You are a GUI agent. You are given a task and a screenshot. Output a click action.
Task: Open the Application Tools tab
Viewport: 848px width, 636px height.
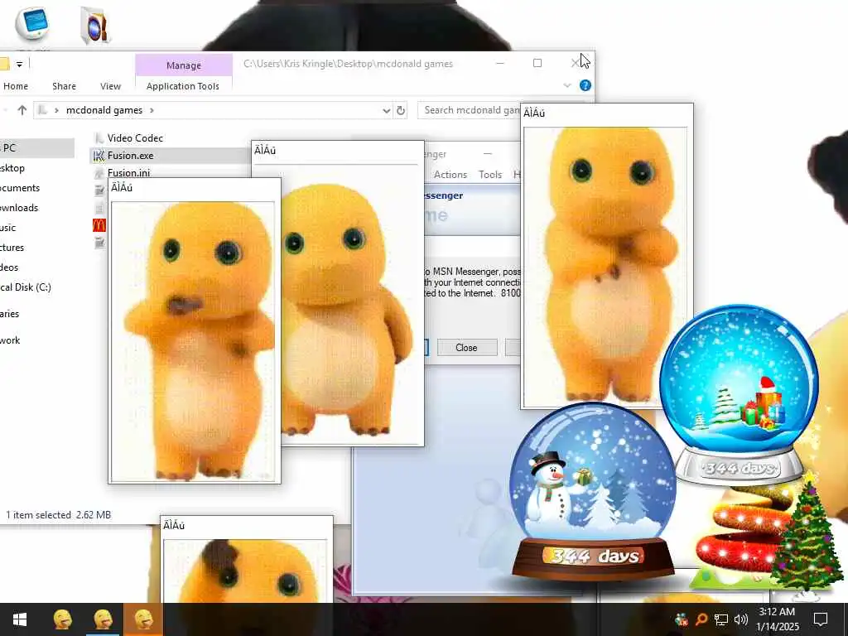click(x=183, y=86)
